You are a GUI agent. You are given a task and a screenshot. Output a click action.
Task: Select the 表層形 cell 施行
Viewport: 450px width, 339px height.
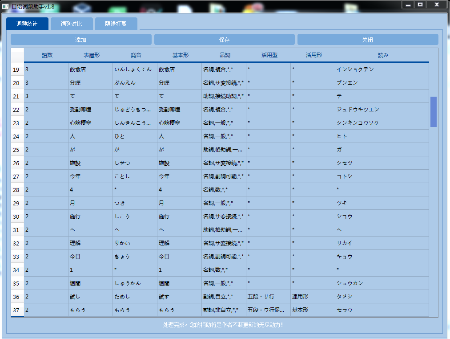(90, 216)
